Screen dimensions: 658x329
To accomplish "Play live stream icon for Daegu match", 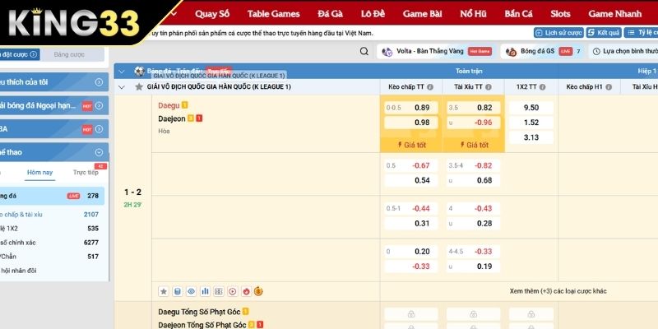I will (233, 291).
